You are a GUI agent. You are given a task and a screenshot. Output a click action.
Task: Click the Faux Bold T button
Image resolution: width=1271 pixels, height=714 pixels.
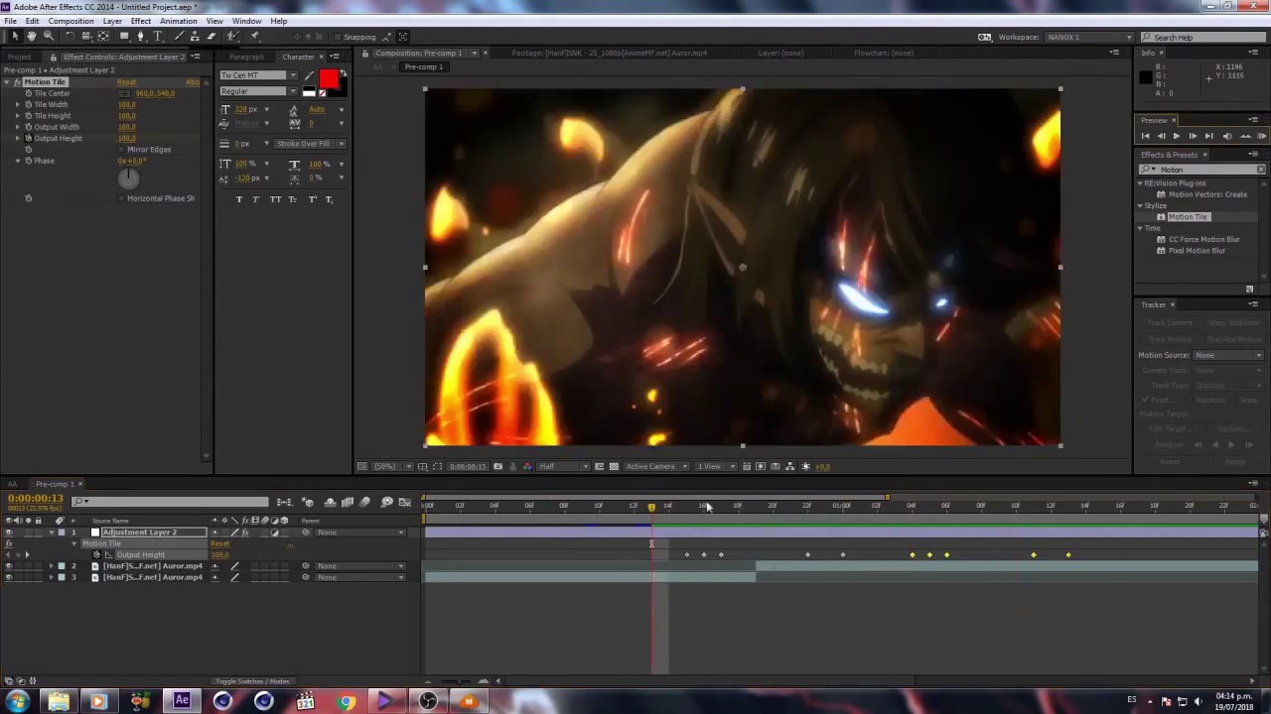tap(239, 199)
